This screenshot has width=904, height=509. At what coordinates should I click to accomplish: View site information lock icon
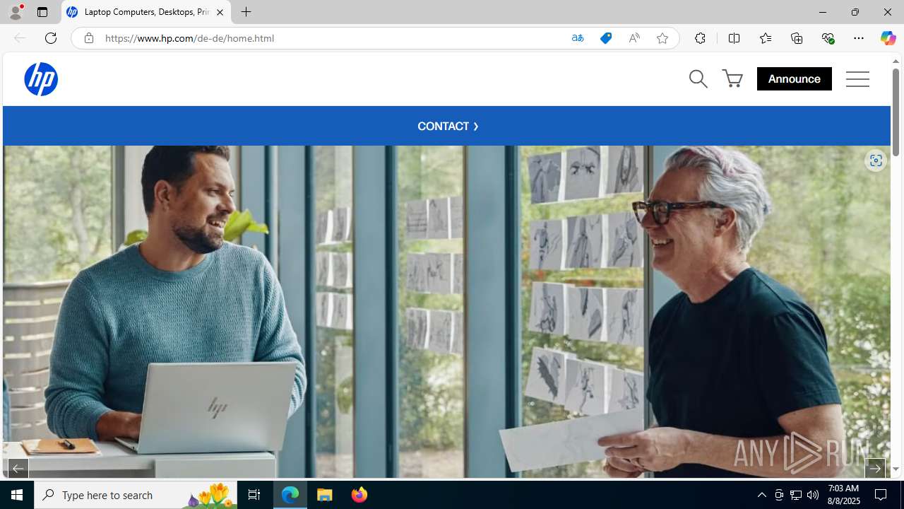click(x=88, y=38)
